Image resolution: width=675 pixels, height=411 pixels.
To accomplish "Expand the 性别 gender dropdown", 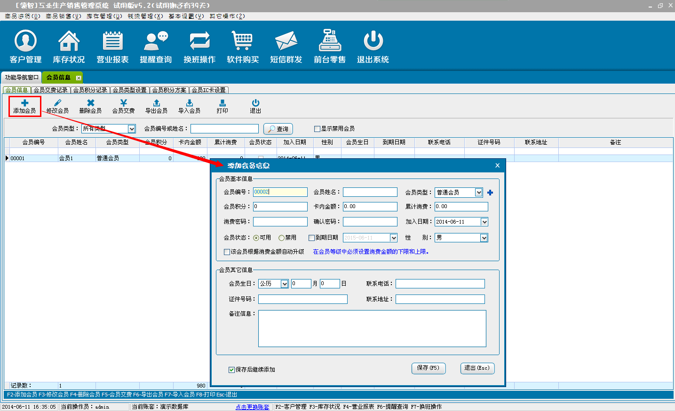I will (x=484, y=238).
